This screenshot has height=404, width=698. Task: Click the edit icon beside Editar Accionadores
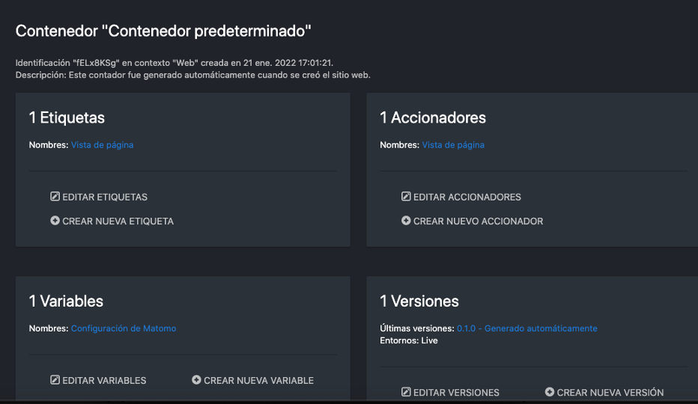click(406, 196)
